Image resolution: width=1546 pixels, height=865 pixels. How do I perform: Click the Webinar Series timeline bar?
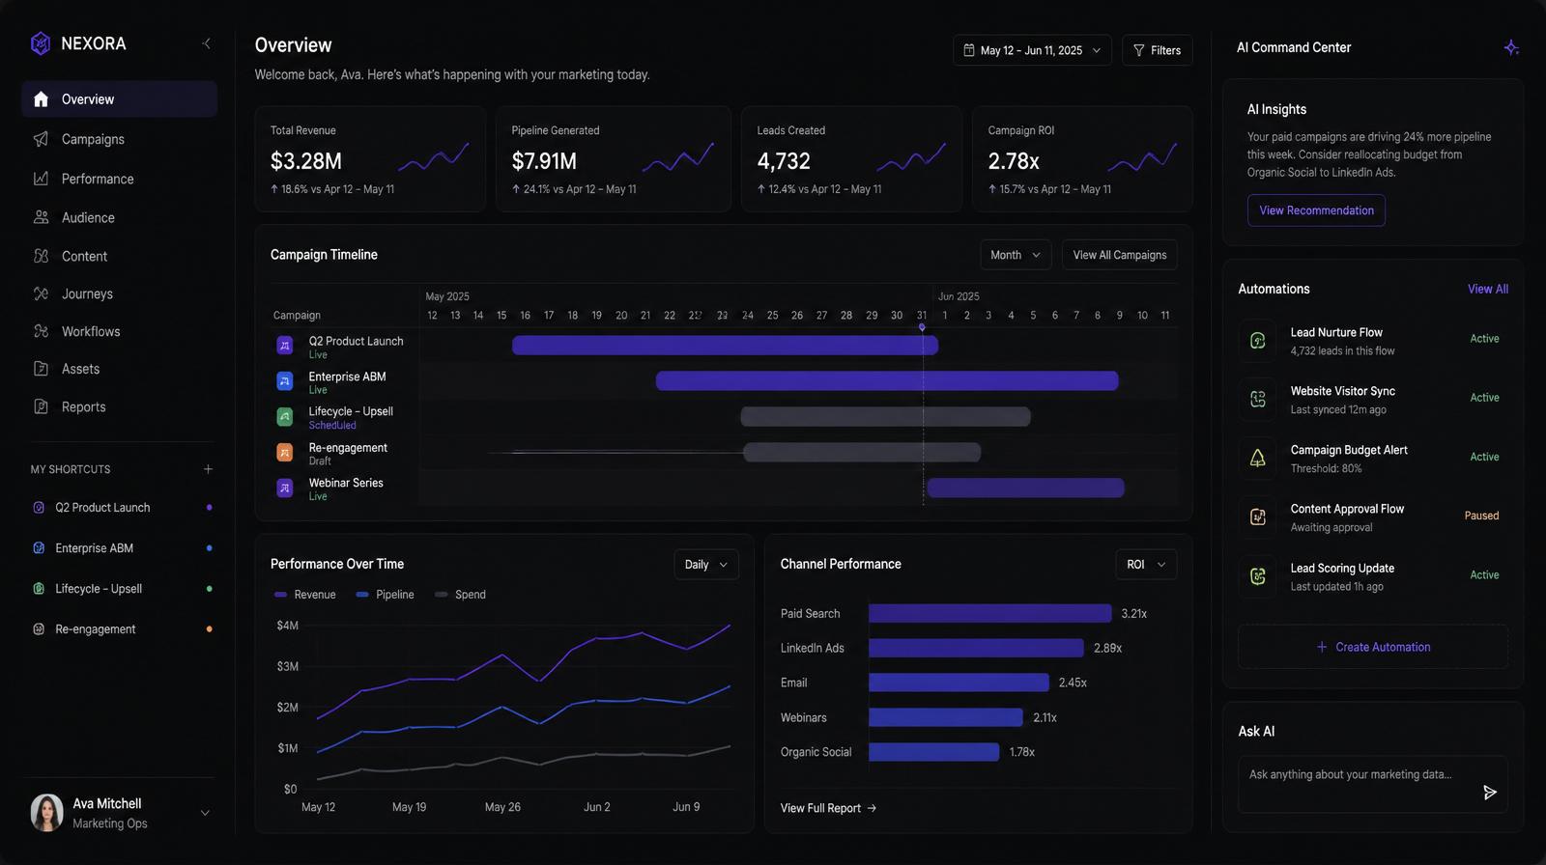pyautogui.click(x=1025, y=488)
